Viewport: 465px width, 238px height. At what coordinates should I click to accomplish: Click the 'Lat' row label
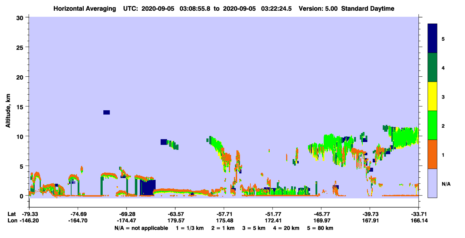click(x=11, y=214)
